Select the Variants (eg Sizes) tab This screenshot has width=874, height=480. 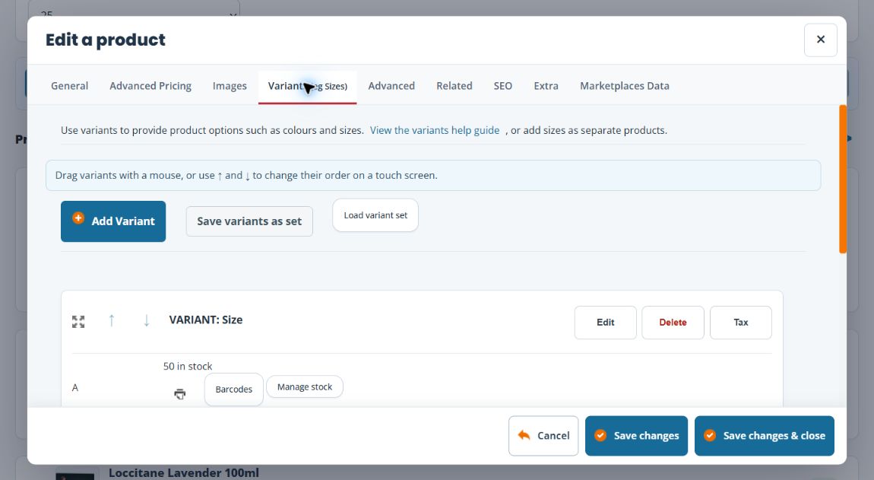[308, 86]
